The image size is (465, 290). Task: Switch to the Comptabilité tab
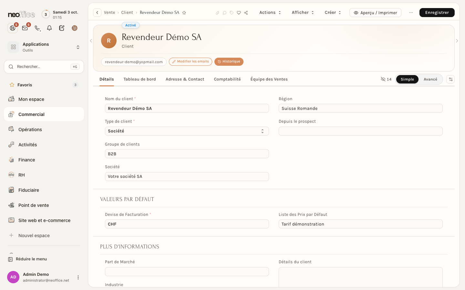[x=227, y=79]
